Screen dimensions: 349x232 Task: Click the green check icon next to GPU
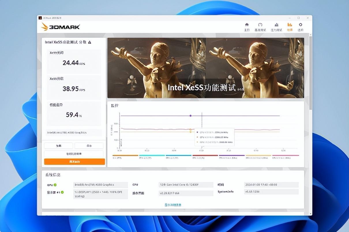(x=55, y=185)
